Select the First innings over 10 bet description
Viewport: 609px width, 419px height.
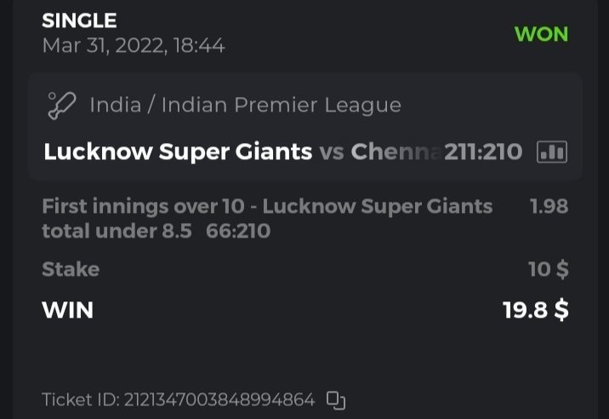point(266,206)
